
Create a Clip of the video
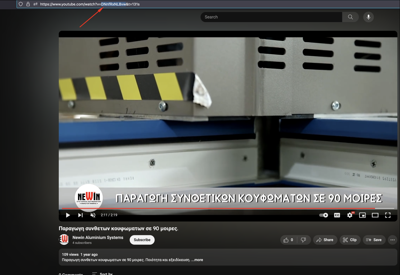point(350,240)
